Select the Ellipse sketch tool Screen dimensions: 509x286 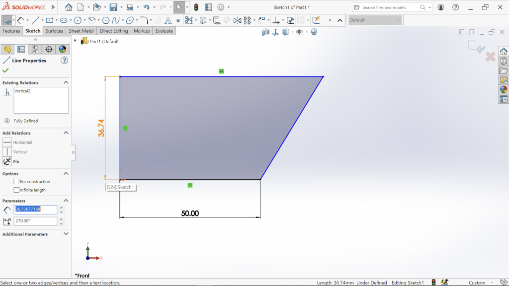(x=130, y=20)
